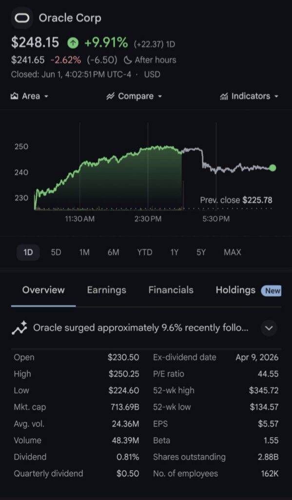Screen dimensions: 292x500
Task: Select the 1D time range
Action: click(x=28, y=252)
